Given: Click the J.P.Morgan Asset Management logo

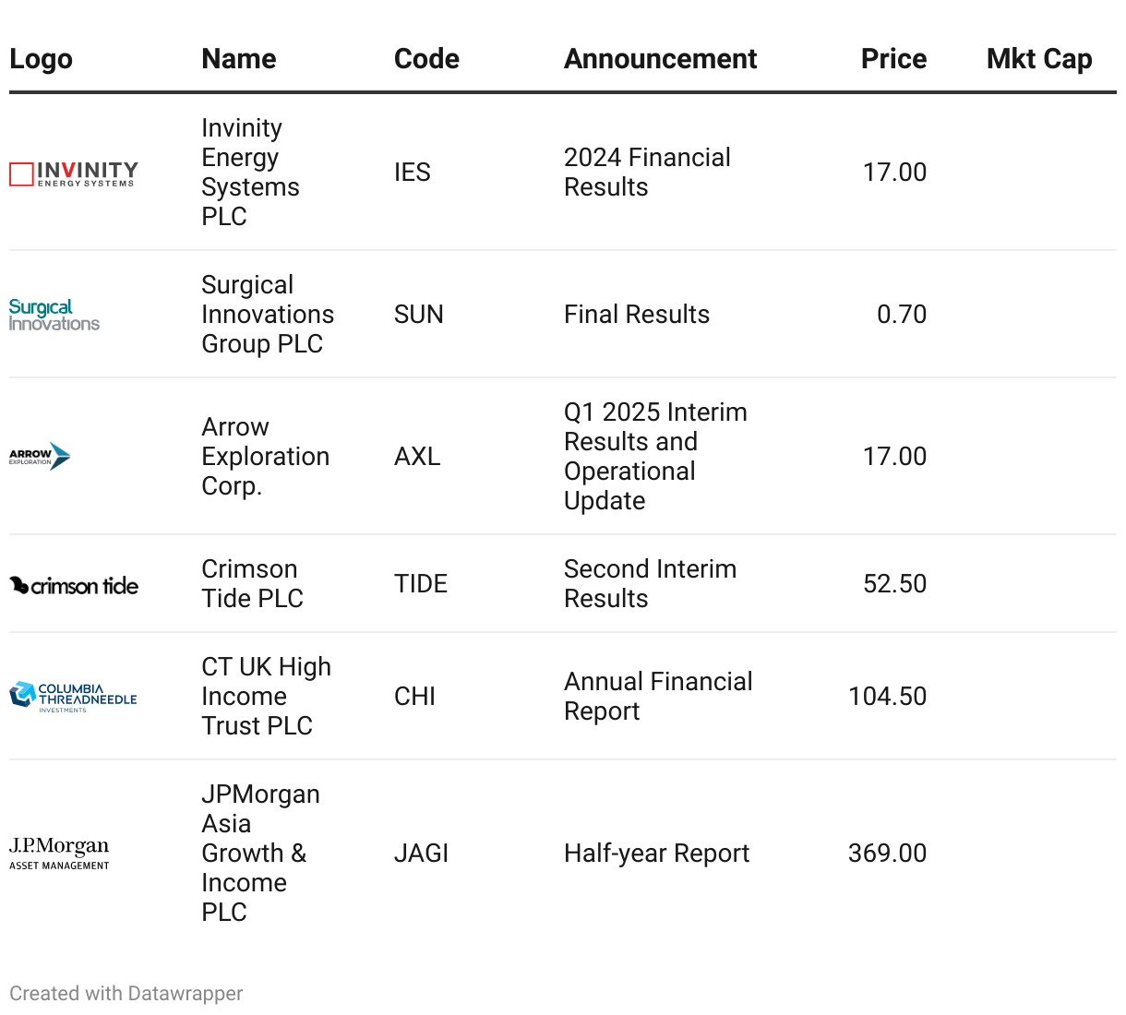Looking at the screenshot, I should [x=60, y=853].
